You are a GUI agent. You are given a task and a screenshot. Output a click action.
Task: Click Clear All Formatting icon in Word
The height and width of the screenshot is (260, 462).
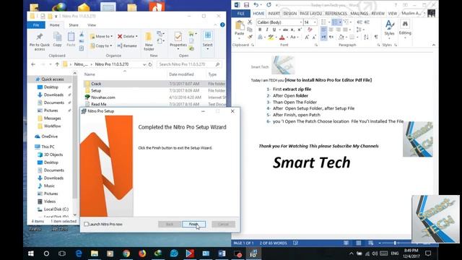[x=310, y=30]
